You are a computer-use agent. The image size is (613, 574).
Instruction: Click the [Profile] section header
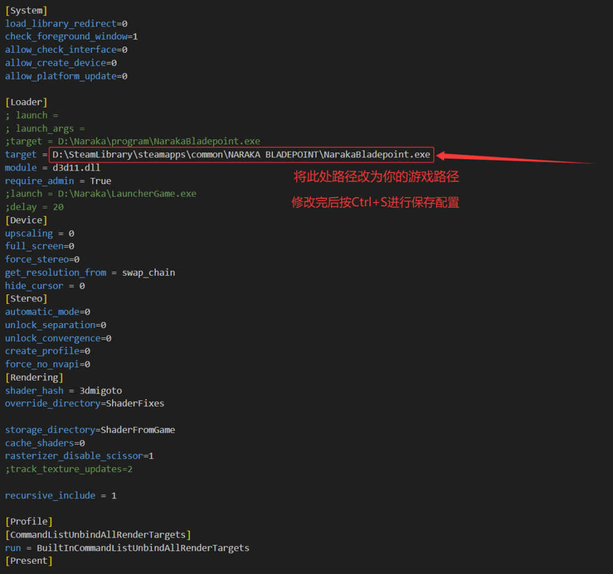click(x=29, y=521)
